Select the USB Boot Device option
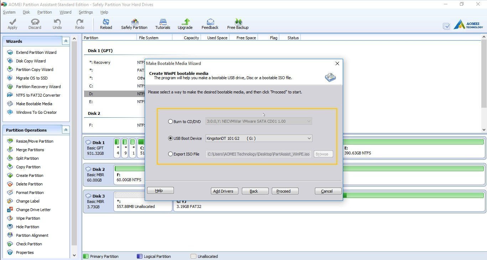Screen dimensions: 487x260 171,138
